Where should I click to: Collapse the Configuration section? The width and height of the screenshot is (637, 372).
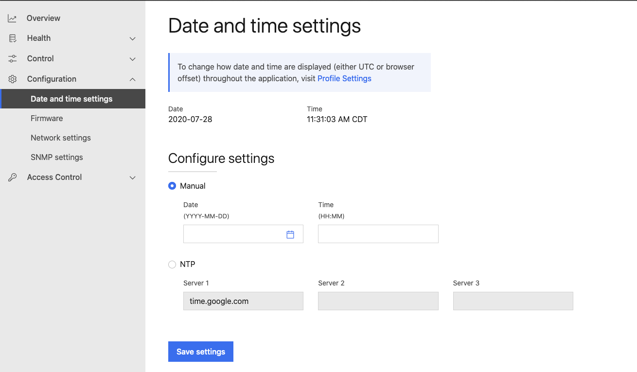tap(132, 79)
